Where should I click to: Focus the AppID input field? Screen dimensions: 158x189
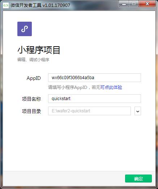click(94, 78)
